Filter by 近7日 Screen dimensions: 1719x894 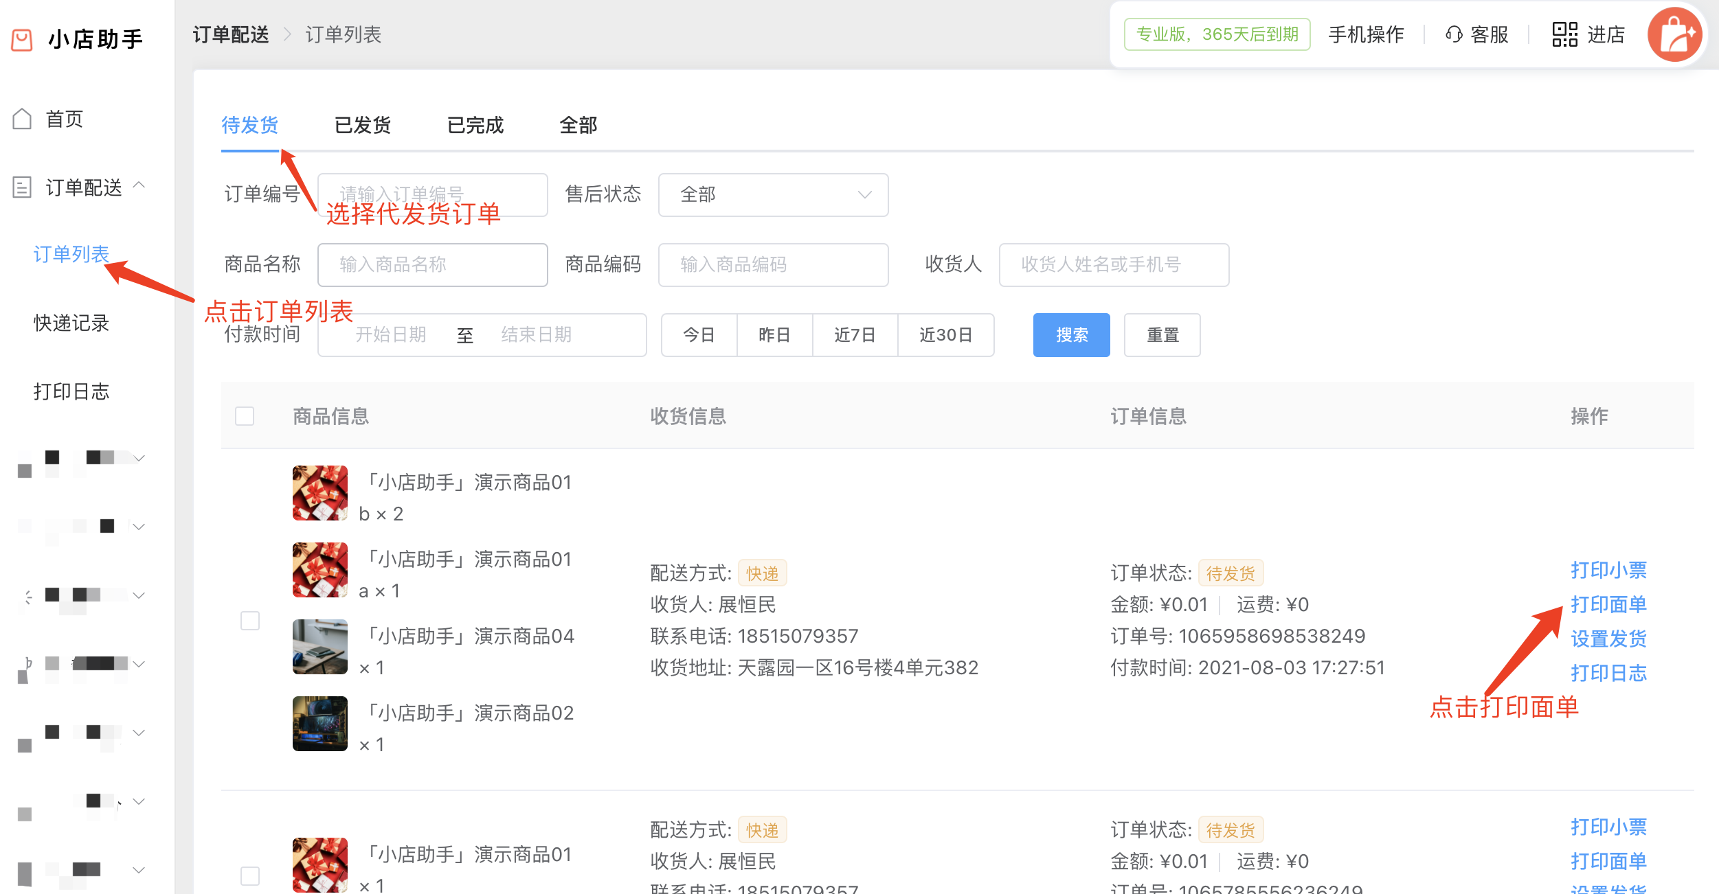pos(855,335)
